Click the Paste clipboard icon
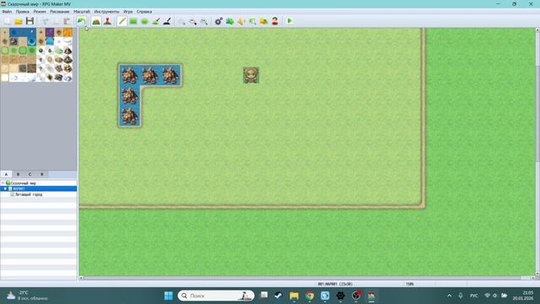 pyautogui.click(x=67, y=21)
